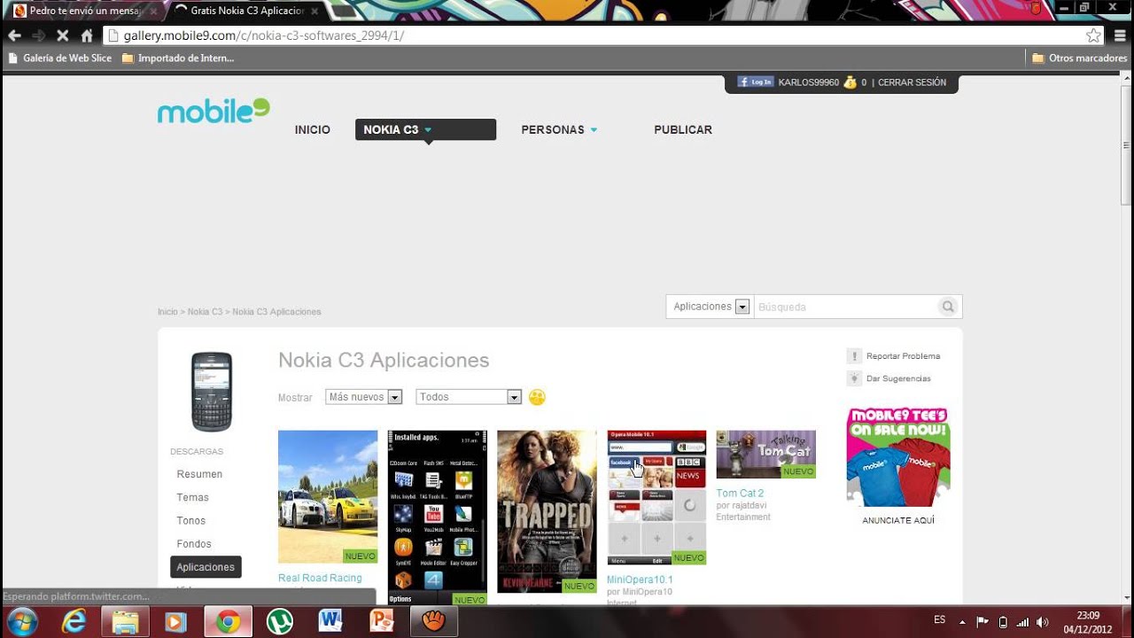Open MiniOpera10.1 app link
This screenshot has width=1134, height=638.
[640, 580]
